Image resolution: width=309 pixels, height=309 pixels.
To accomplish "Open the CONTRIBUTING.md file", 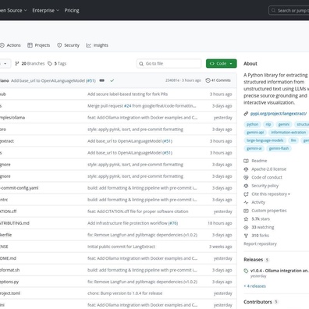I will 15,223.
